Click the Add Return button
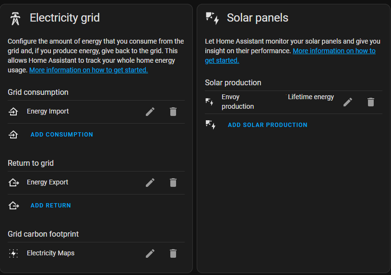This screenshot has width=391, height=275. point(51,206)
